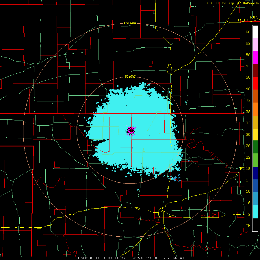The width and height of the screenshot is (260, 260).
Task: Click the legend value "42"
Action: (248, 100)
